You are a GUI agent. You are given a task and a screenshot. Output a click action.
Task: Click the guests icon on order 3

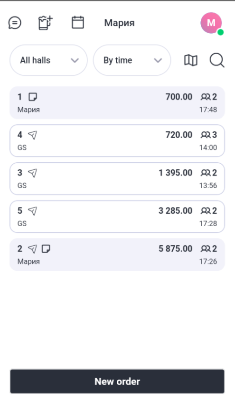206,173
